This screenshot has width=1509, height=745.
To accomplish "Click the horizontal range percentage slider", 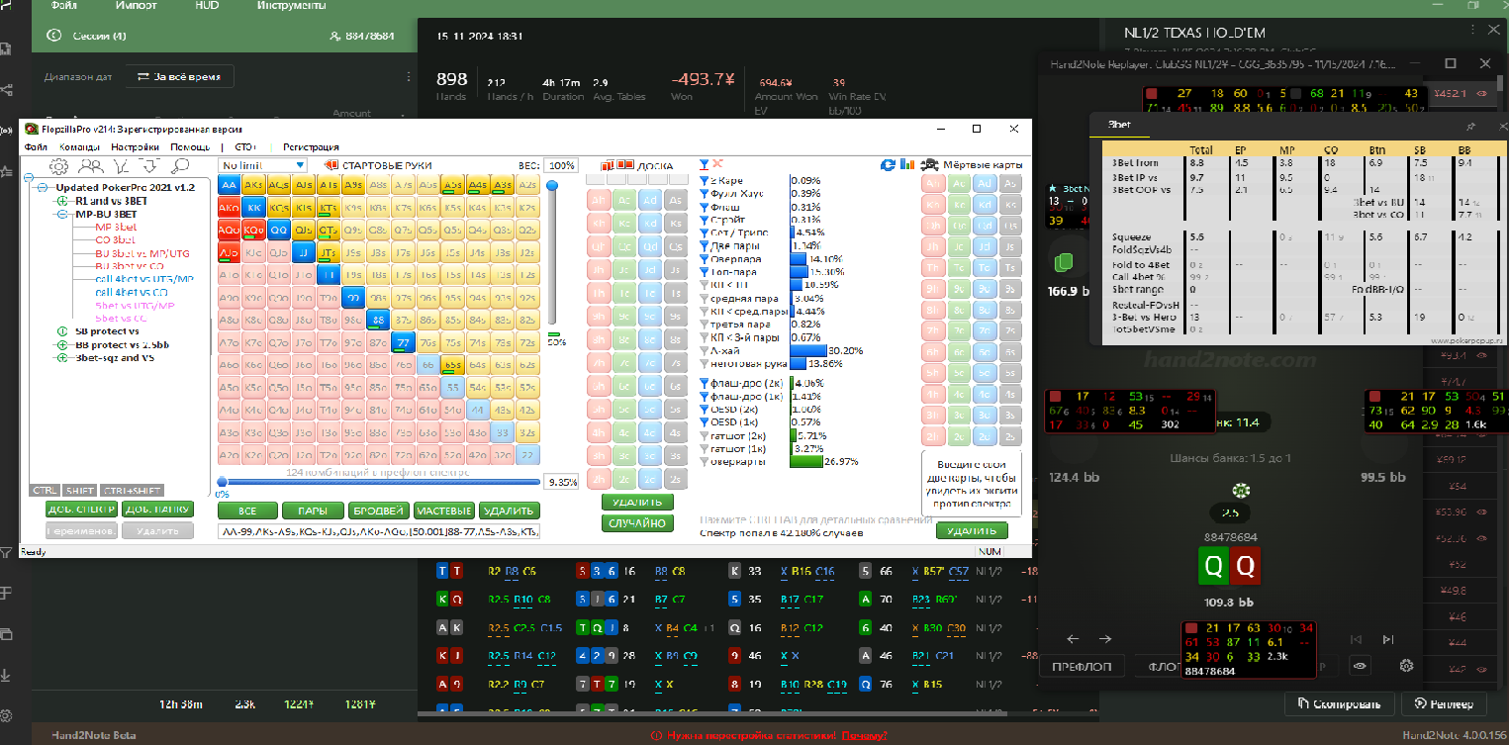I will (x=380, y=483).
